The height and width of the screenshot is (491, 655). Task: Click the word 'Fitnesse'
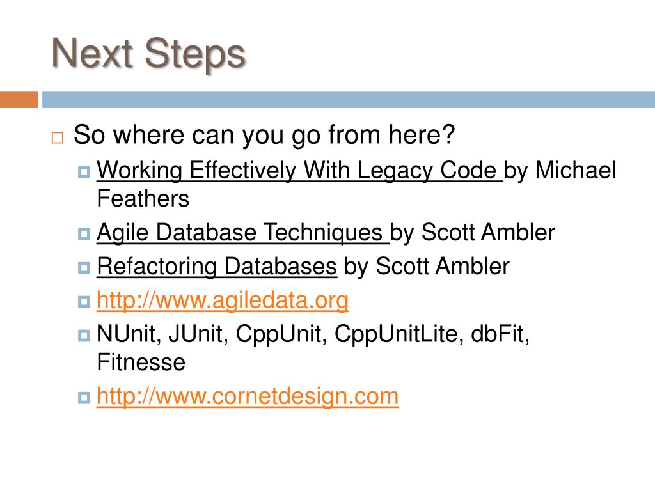tap(141, 362)
